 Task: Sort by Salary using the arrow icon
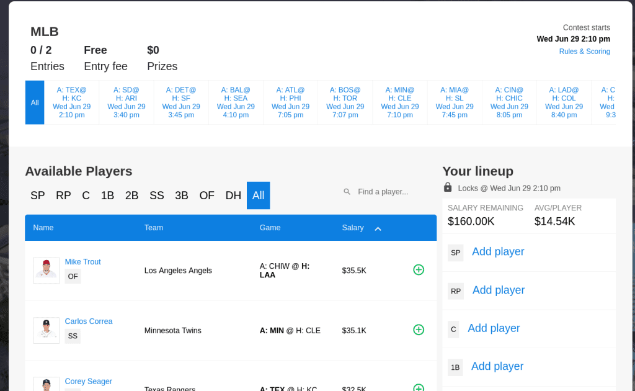pos(378,229)
